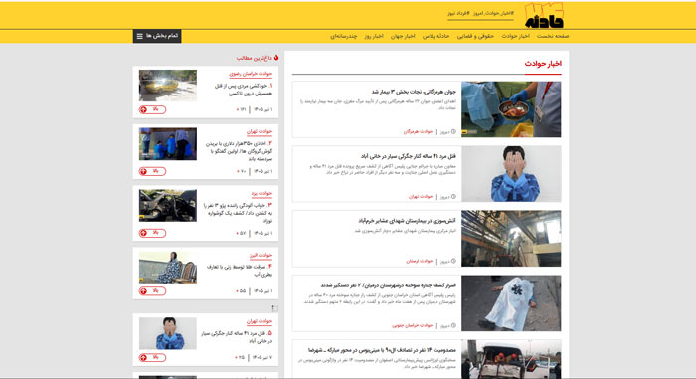Open main-list thumbnail of man covering face
This screenshot has width=696, height=379.
tap(511, 174)
